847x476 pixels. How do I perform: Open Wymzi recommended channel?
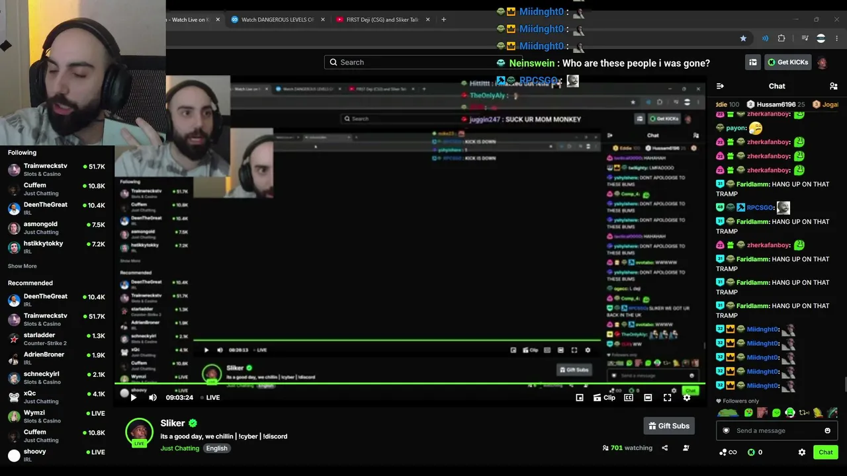point(56,416)
